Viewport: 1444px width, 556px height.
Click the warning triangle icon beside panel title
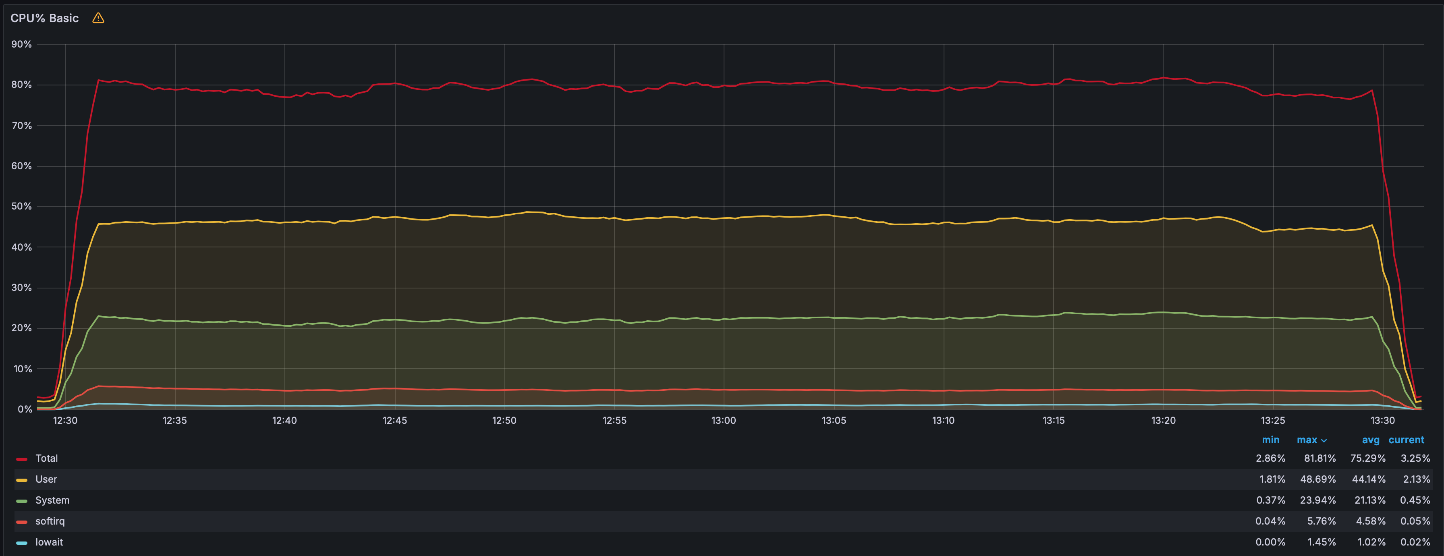pyautogui.click(x=98, y=18)
